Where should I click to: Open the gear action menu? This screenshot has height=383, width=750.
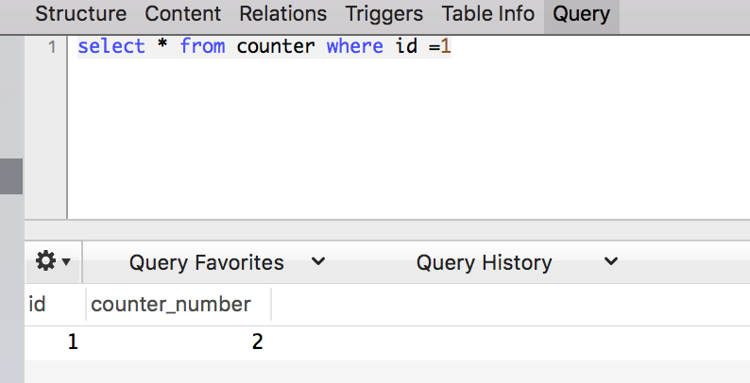53,261
